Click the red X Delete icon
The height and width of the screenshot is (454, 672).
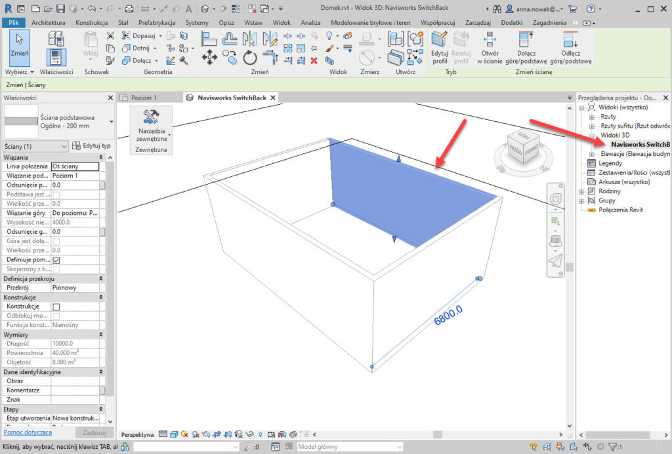click(x=313, y=60)
